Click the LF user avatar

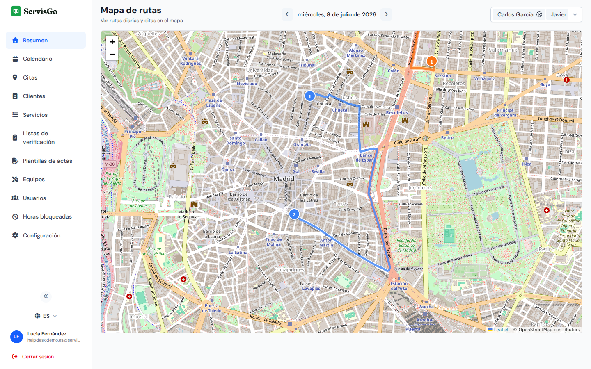[x=16, y=337]
